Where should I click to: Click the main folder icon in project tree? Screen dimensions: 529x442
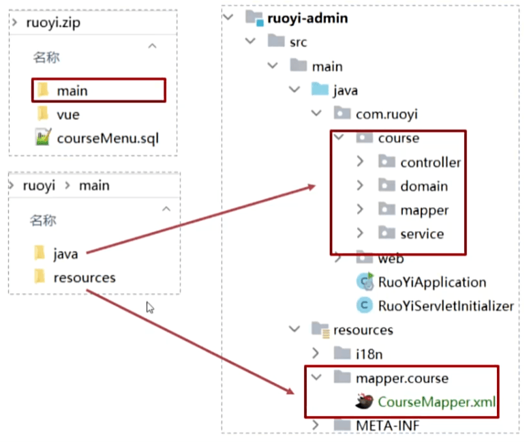point(298,65)
